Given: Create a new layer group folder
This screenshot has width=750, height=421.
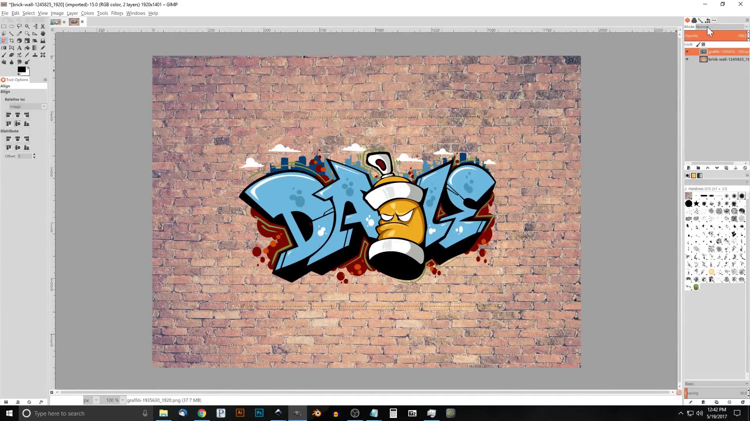Looking at the screenshot, I should (x=698, y=168).
